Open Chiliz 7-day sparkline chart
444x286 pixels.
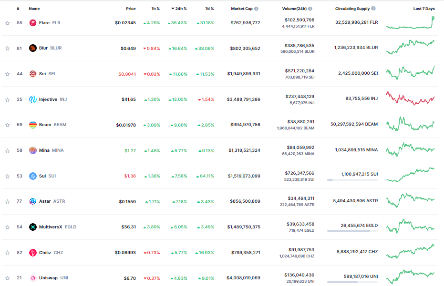point(410,252)
